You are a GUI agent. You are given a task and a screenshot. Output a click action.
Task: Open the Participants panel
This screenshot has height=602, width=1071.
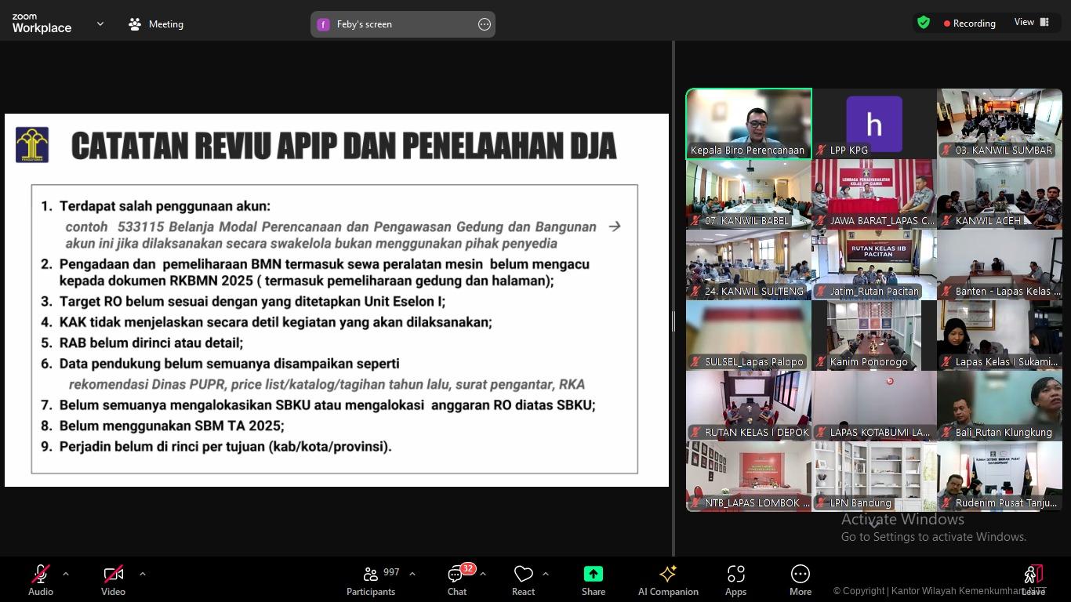[x=371, y=580]
